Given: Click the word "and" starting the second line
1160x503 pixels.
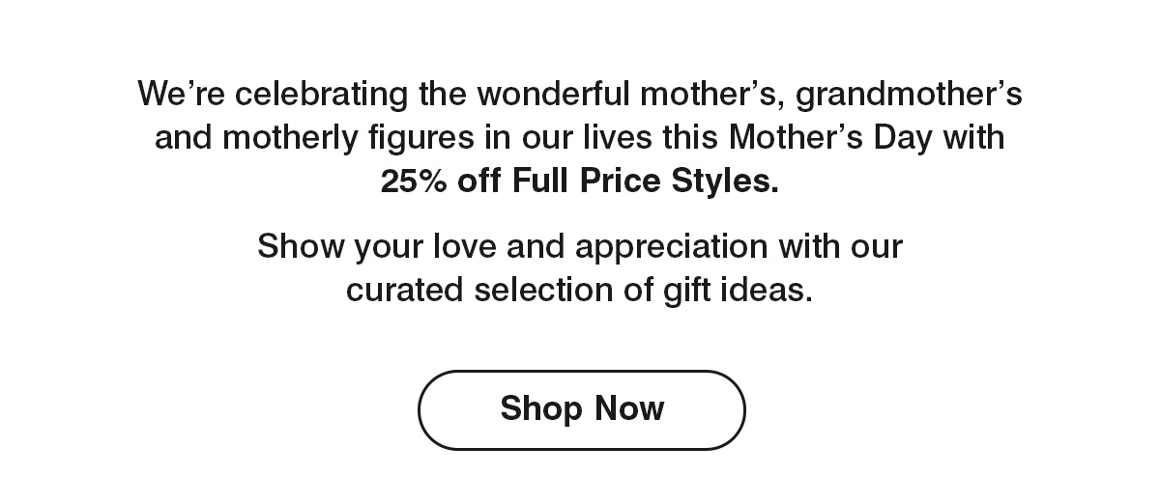Looking at the screenshot, I should coord(184,137).
